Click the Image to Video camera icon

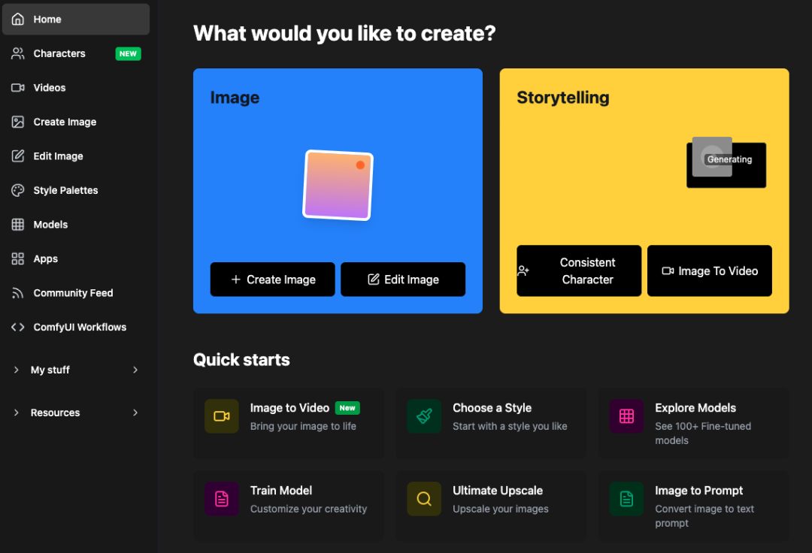pos(222,416)
